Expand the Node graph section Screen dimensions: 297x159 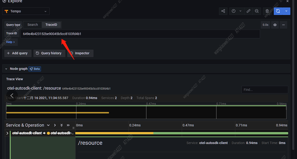6,69
